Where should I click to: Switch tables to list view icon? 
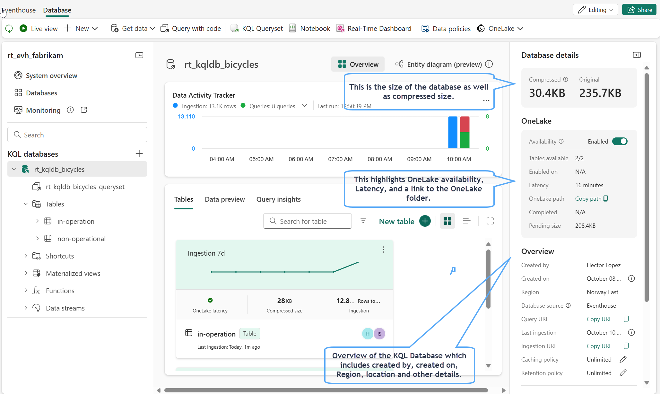(x=466, y=221)
